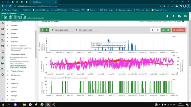Open the weather forecast cloud sidebar icon
Screen dimensions: 191x107
click(3, 35)
